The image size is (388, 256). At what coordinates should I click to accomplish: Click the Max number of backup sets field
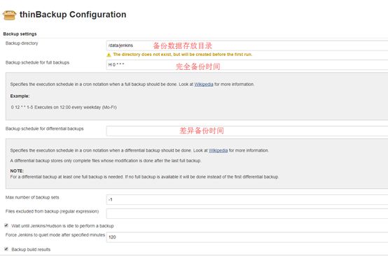tap(247, 199)
